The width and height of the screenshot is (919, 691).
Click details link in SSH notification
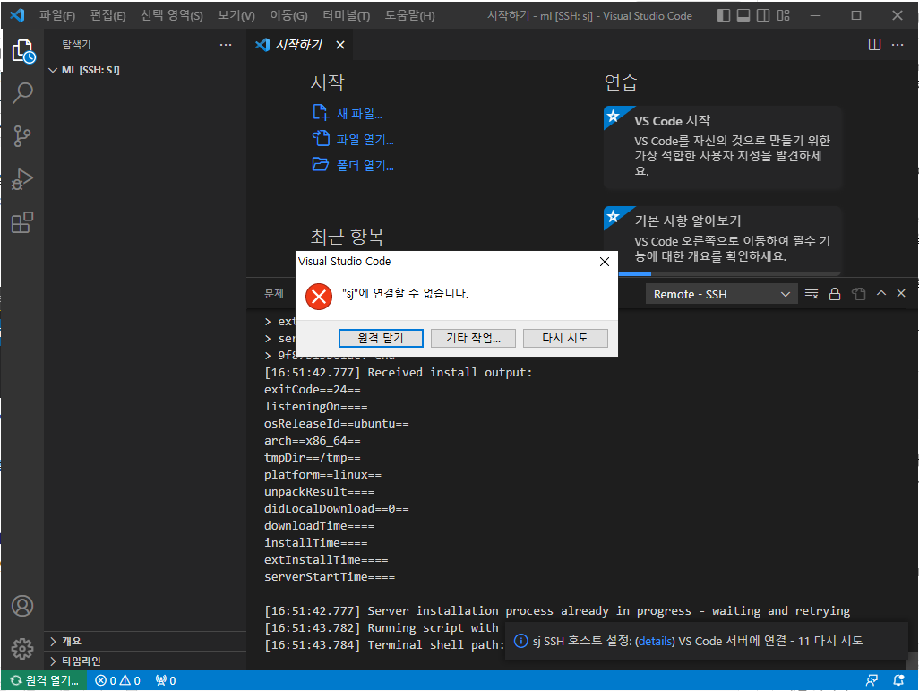(x=656, y=641)
